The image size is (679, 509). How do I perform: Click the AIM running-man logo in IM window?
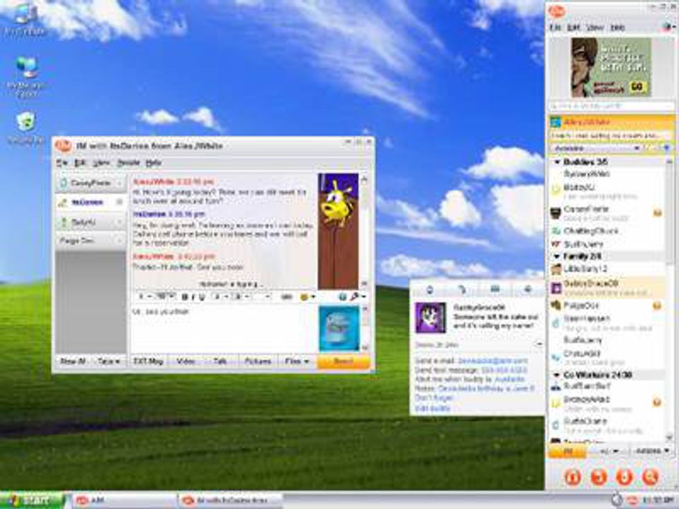tap(63, 145)
